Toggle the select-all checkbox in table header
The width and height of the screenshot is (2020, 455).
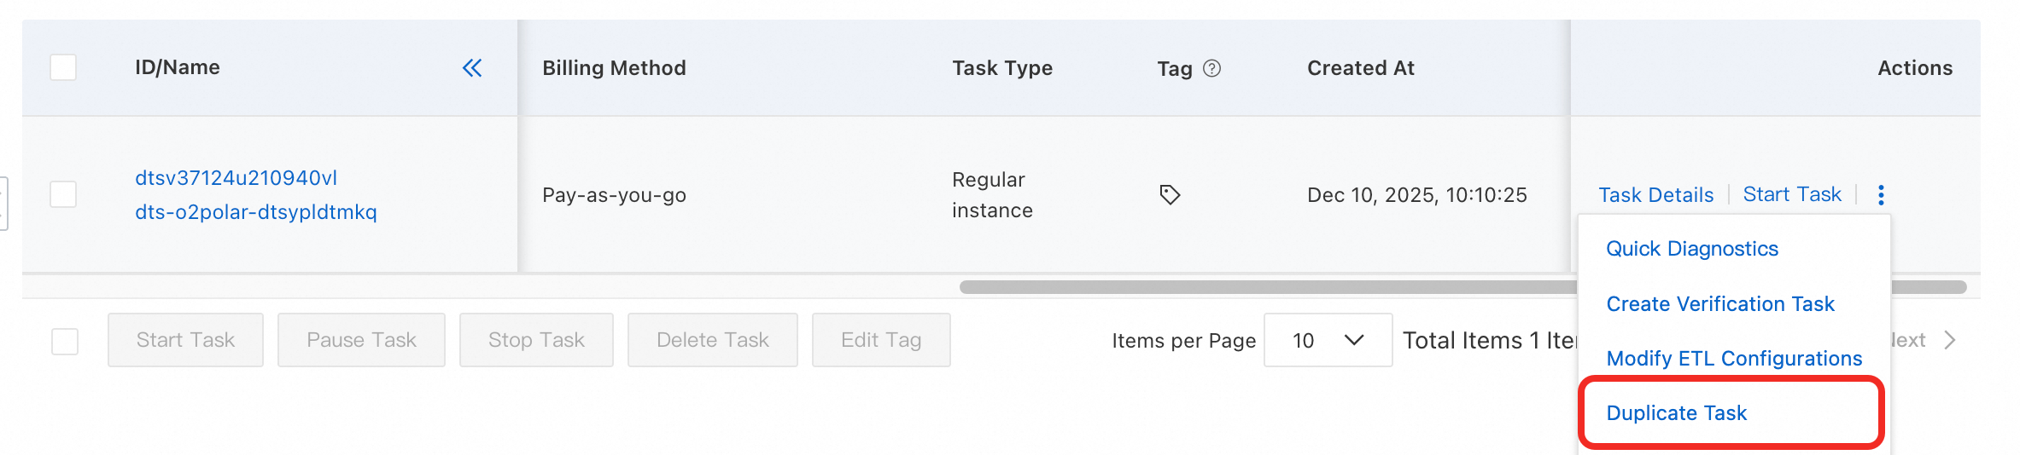click(63, 67)
